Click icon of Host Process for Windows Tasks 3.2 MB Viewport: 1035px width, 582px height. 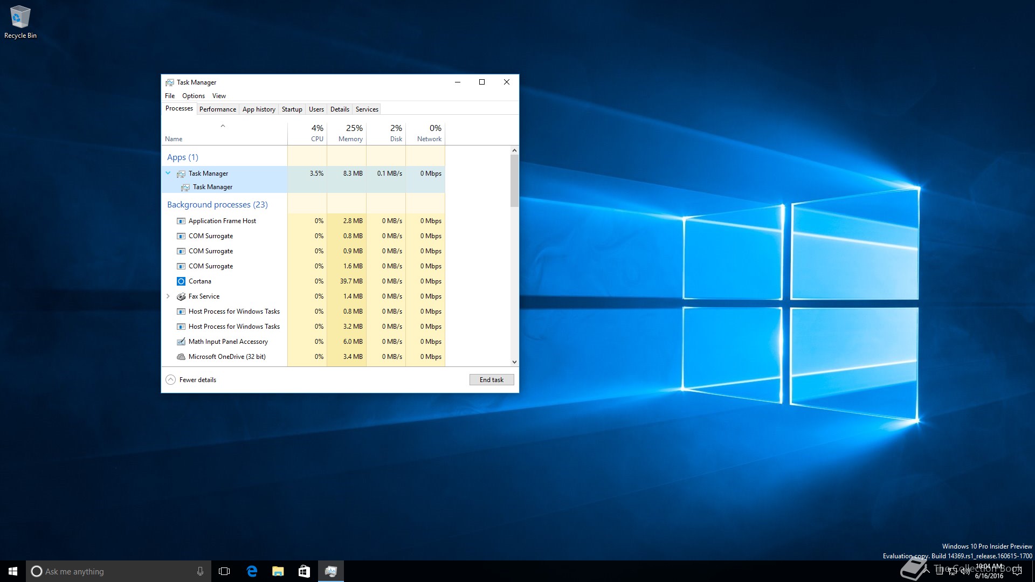(x=181, y=327)
